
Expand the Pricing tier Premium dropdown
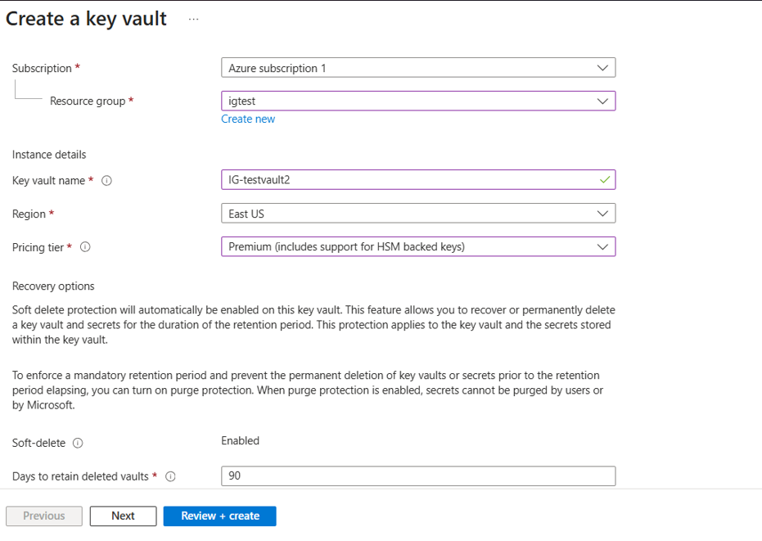coord(418,246)
